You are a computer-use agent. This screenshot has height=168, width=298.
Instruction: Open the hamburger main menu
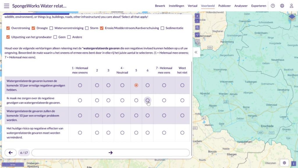pos(6,6)
